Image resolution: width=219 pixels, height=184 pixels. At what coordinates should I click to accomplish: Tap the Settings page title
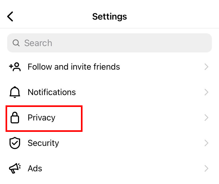pyautogui.click(x=109, y=16)
